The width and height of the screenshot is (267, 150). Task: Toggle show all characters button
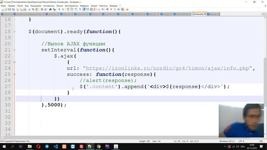click(x=80, y=9)
